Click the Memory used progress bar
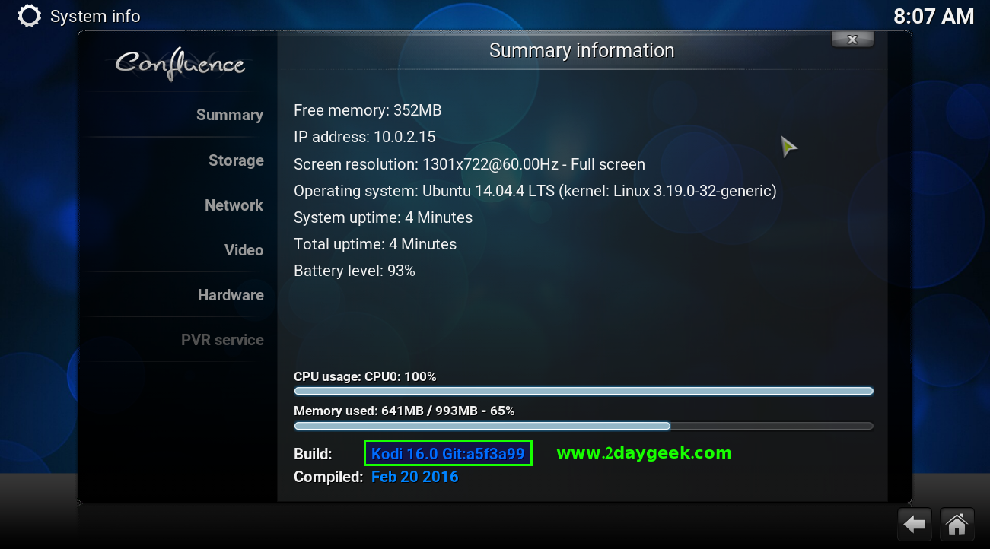This screenshot has width=990, height=549. (584, 426)
